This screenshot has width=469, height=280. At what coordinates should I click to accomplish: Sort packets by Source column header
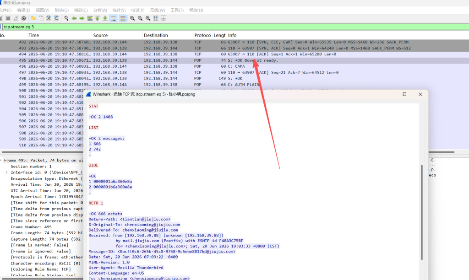117,35
